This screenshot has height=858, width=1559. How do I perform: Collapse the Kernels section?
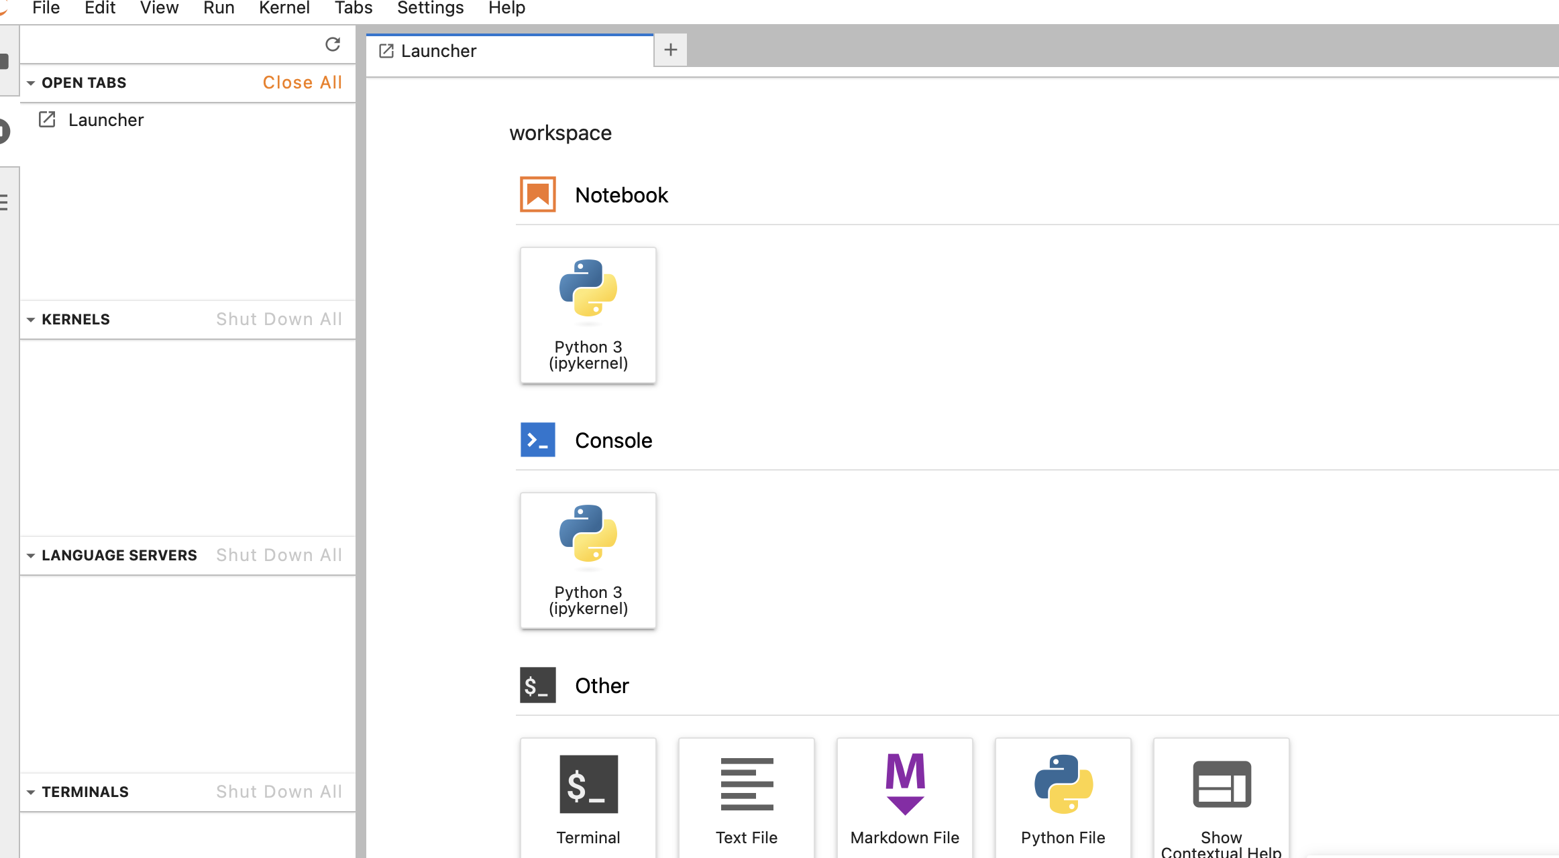(31, 320)
